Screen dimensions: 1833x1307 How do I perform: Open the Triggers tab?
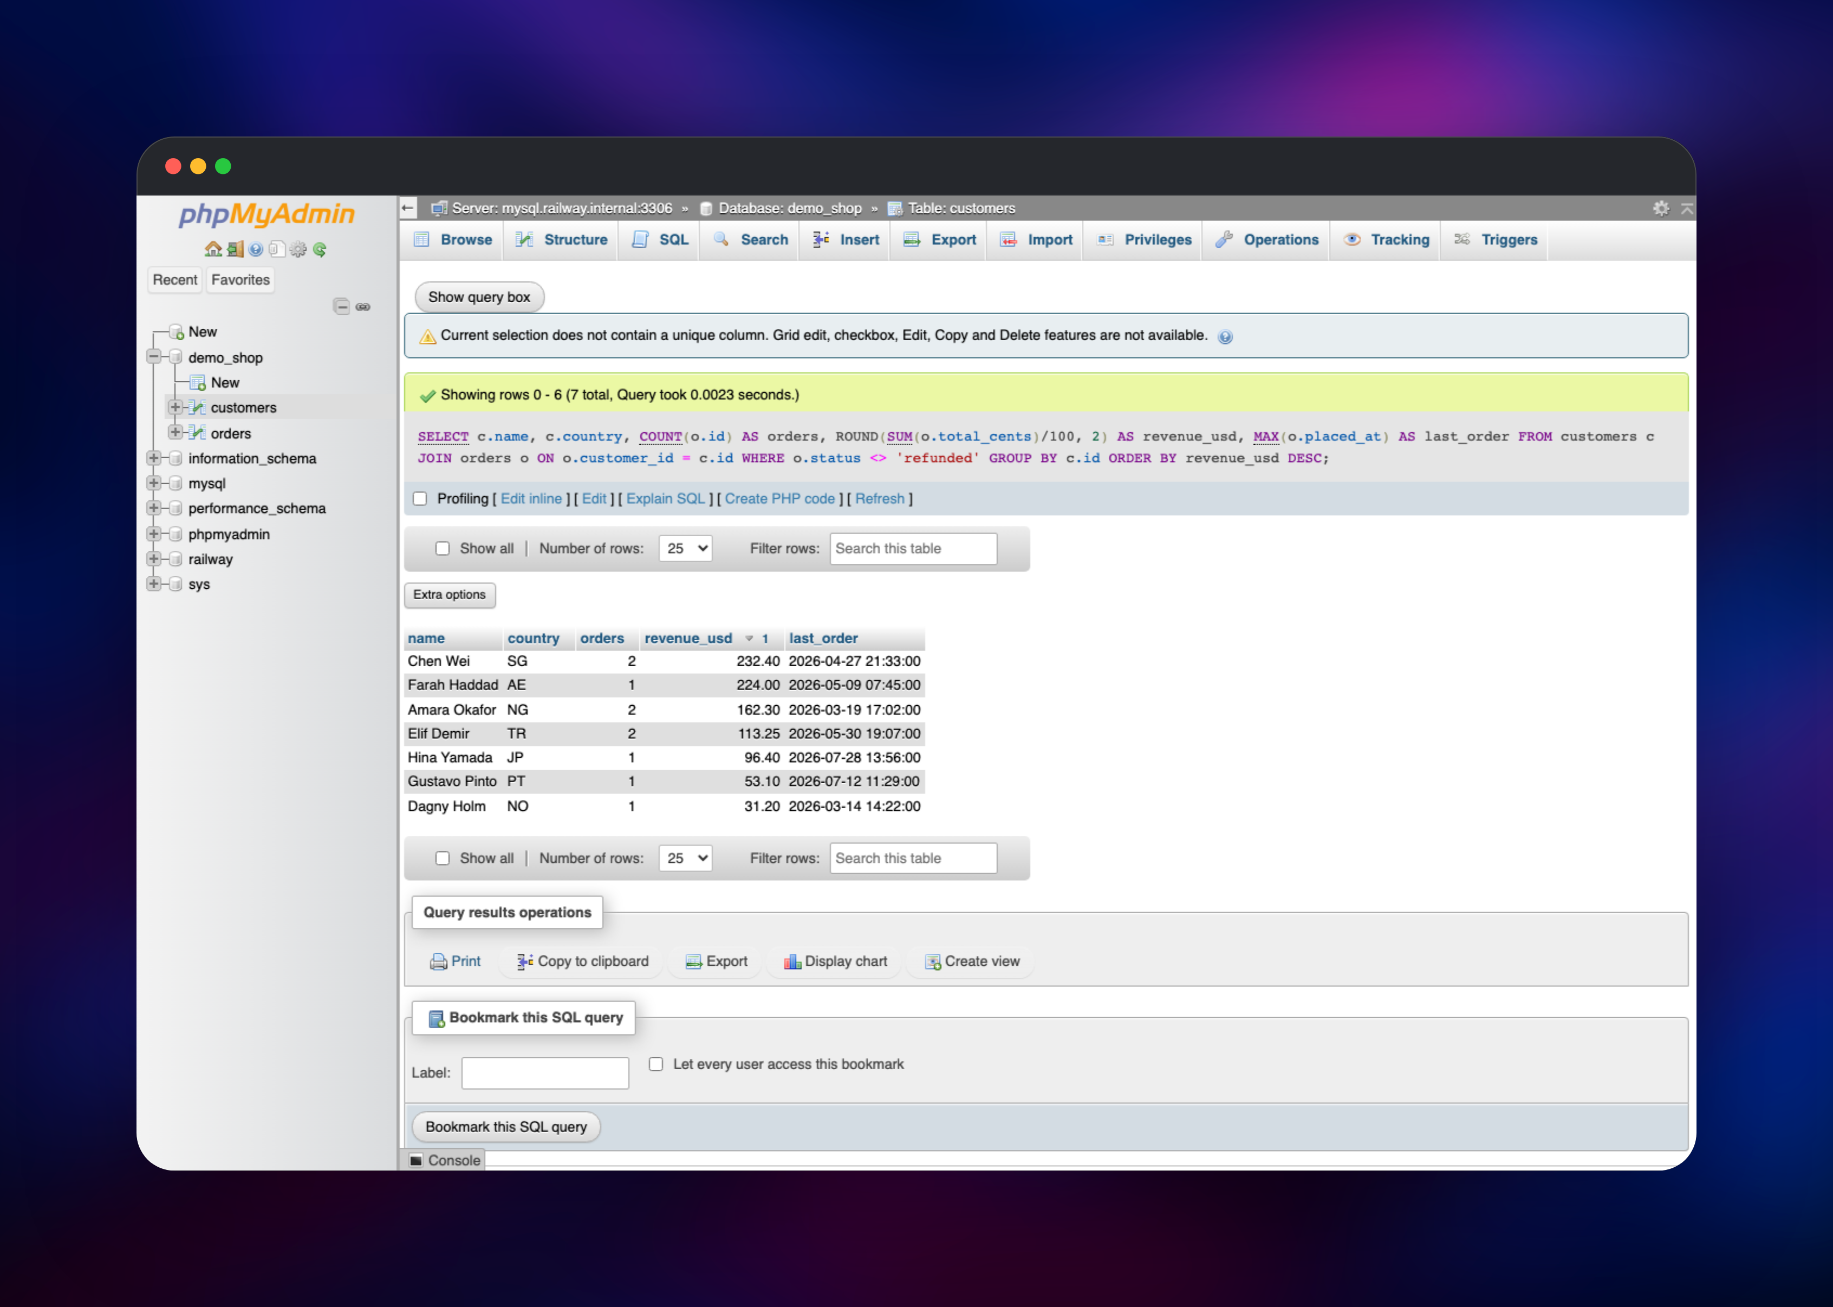pyautogui.click(x=1495, y=240)
